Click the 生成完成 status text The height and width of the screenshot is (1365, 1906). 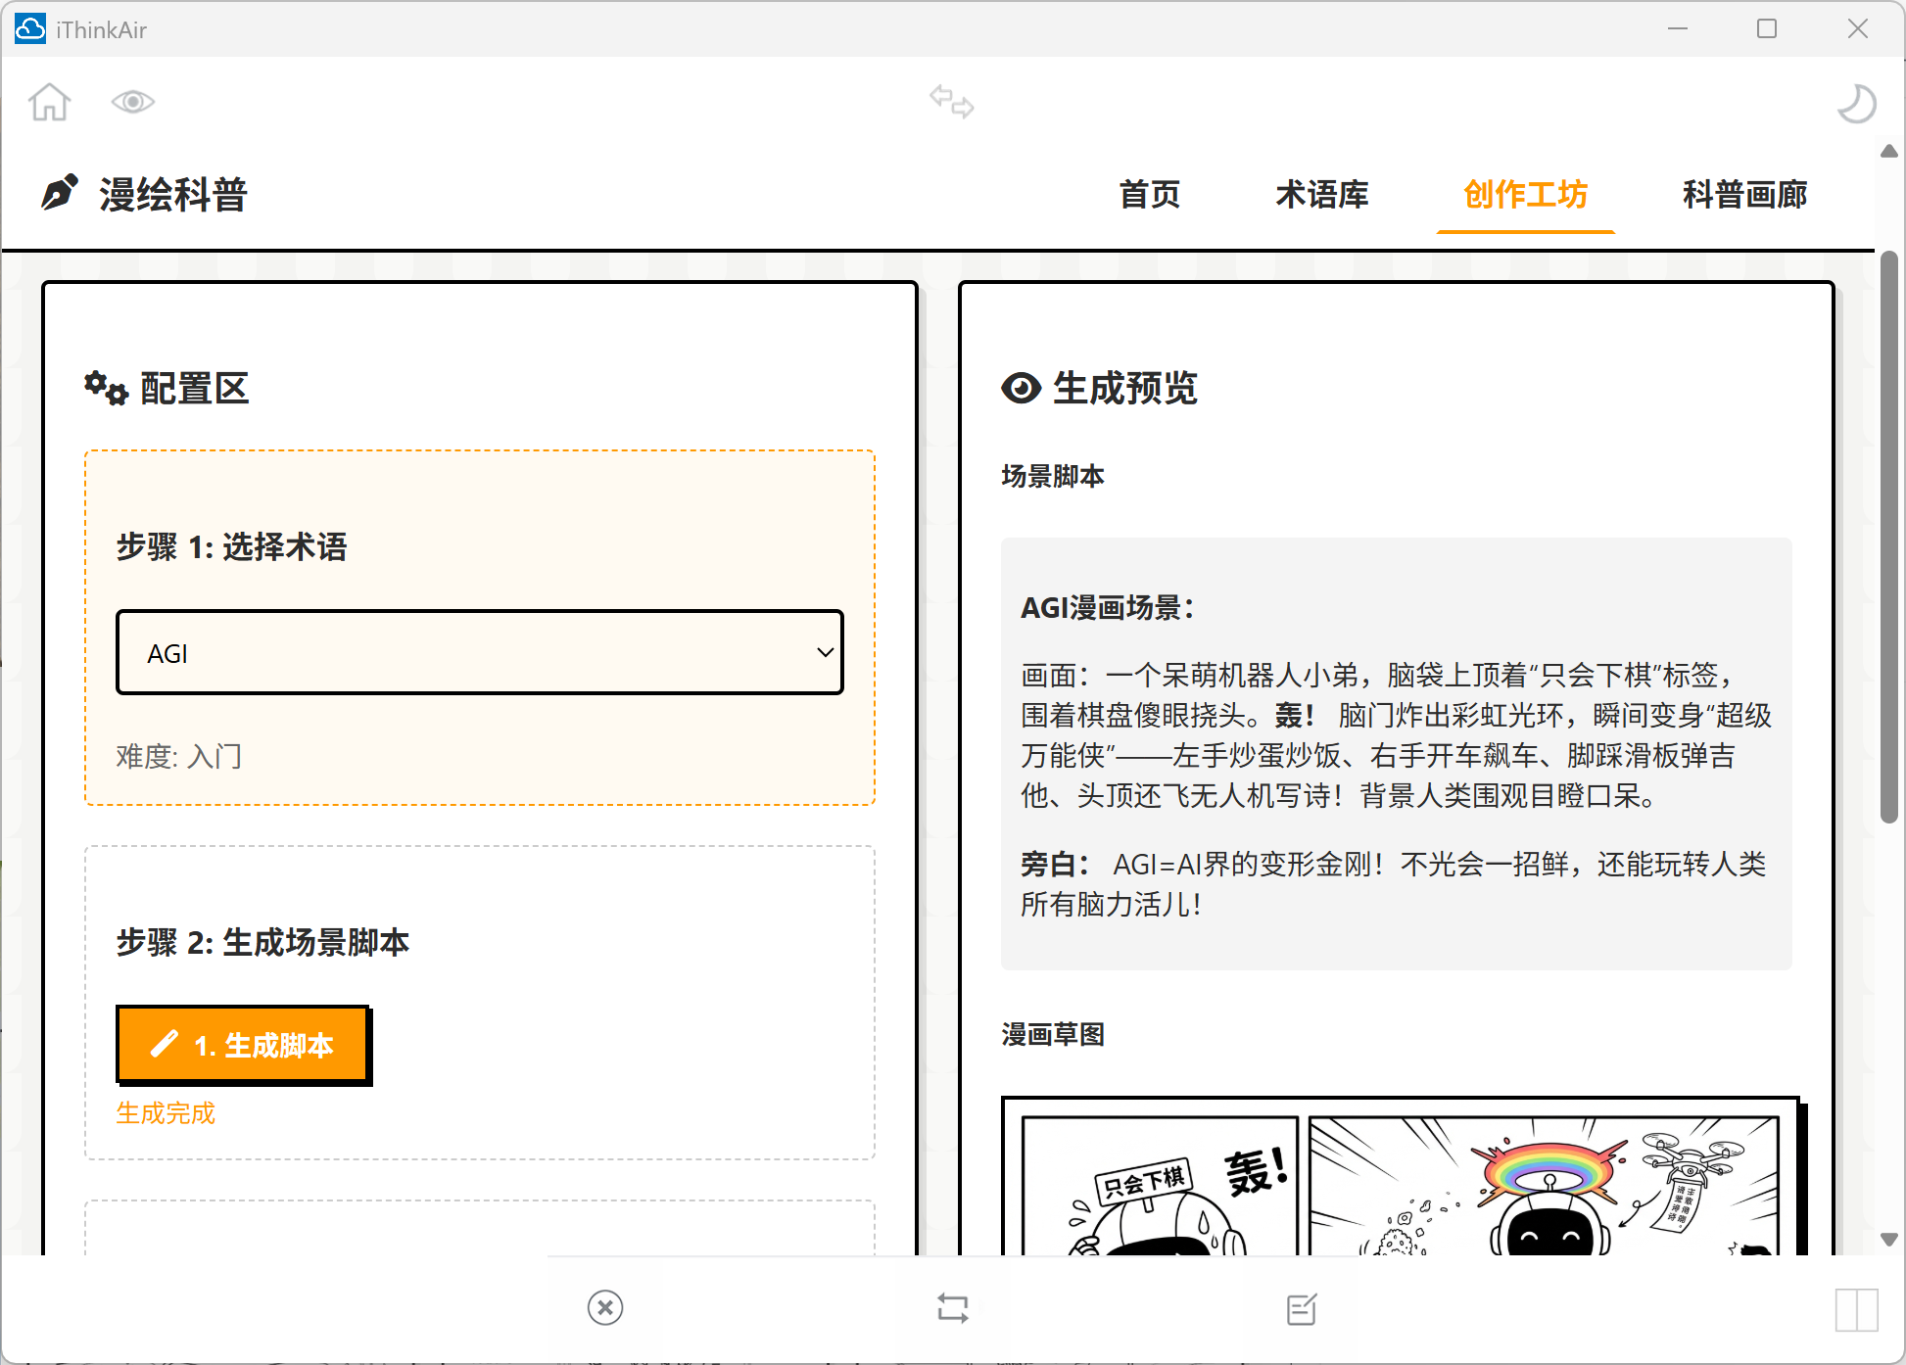(166, 1113)
